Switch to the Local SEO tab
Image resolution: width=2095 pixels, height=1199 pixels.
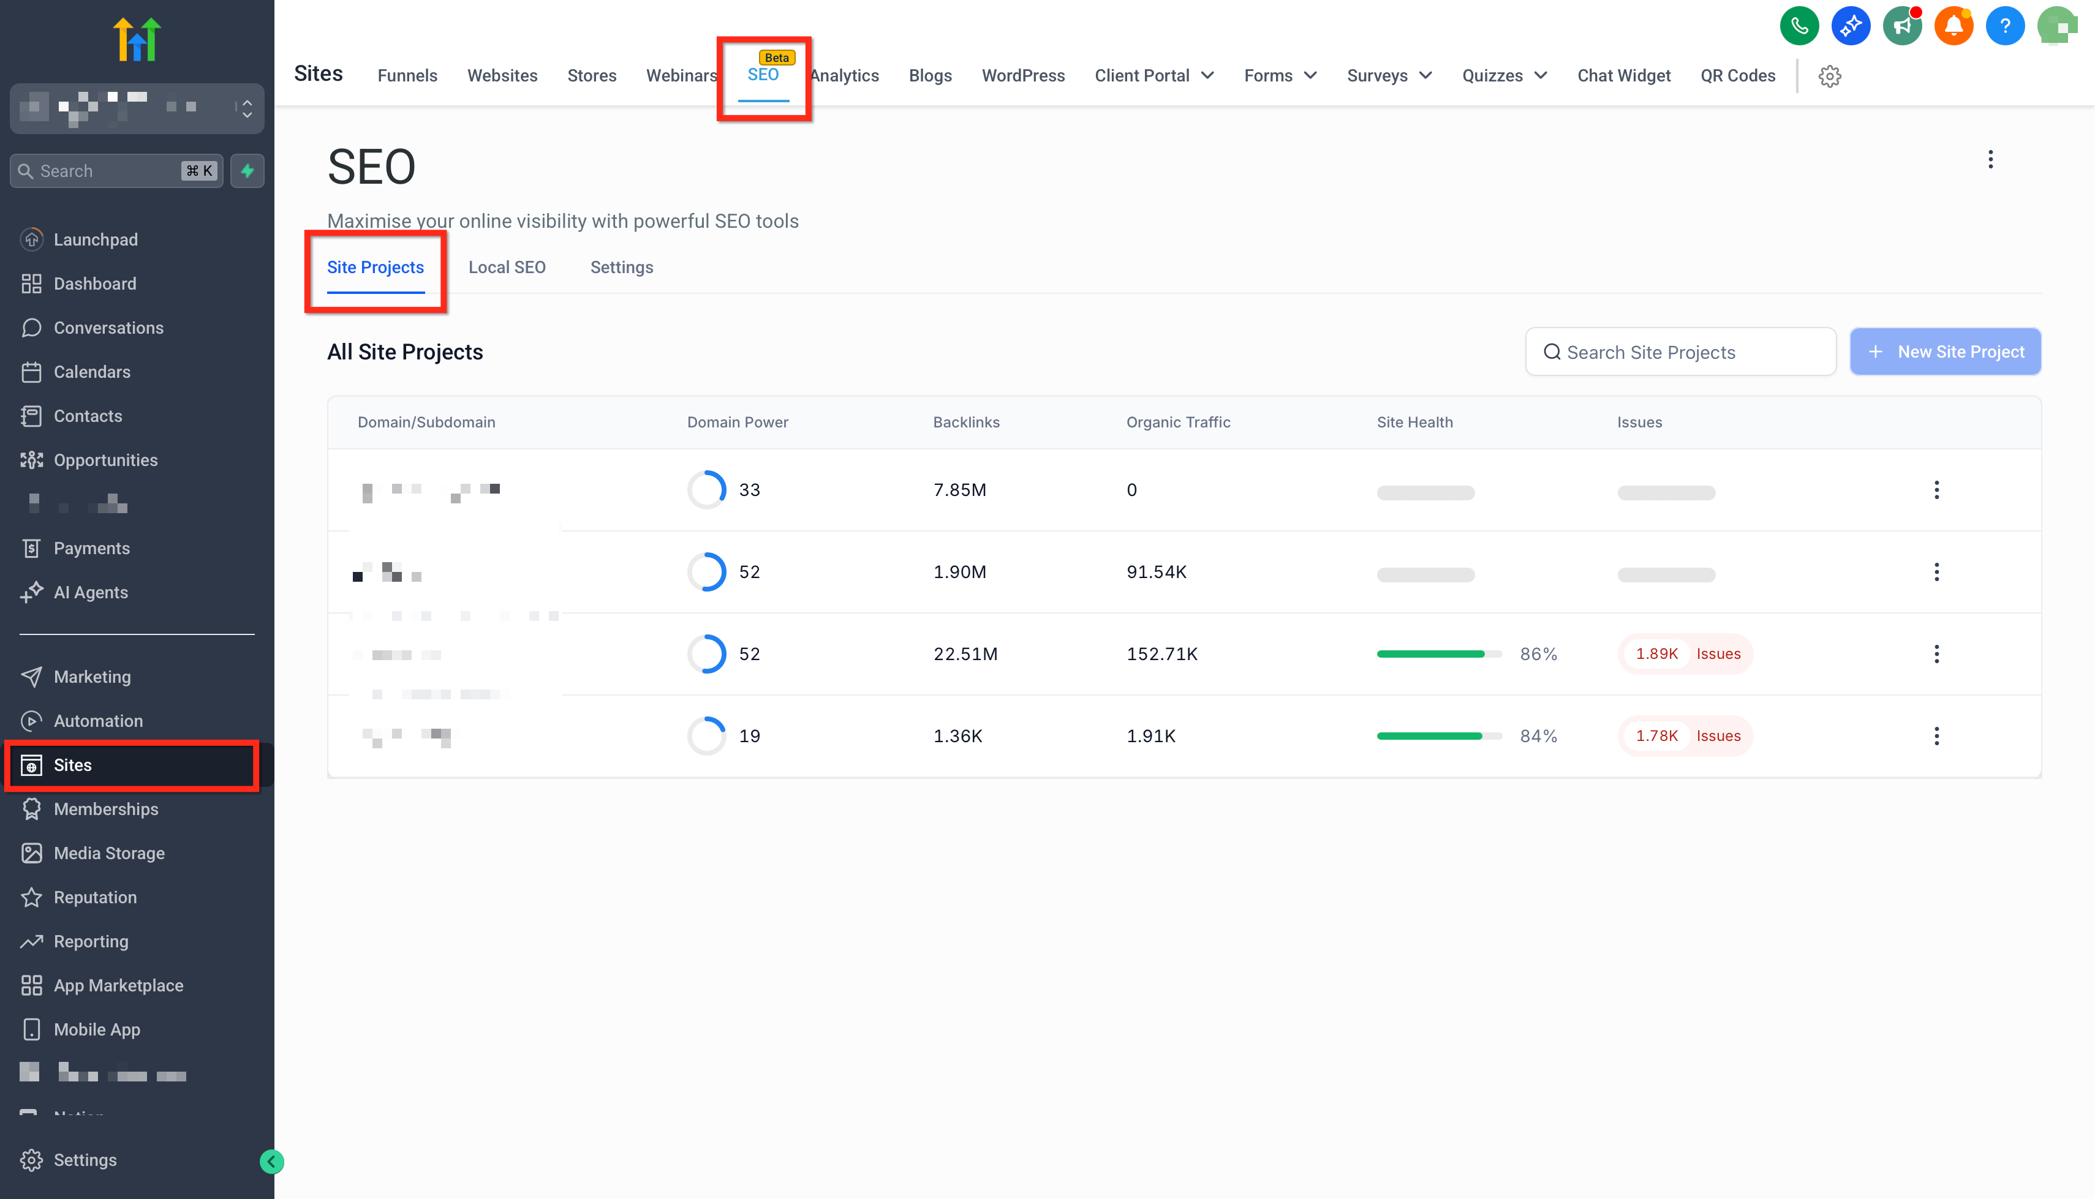[x=507, y=267]
